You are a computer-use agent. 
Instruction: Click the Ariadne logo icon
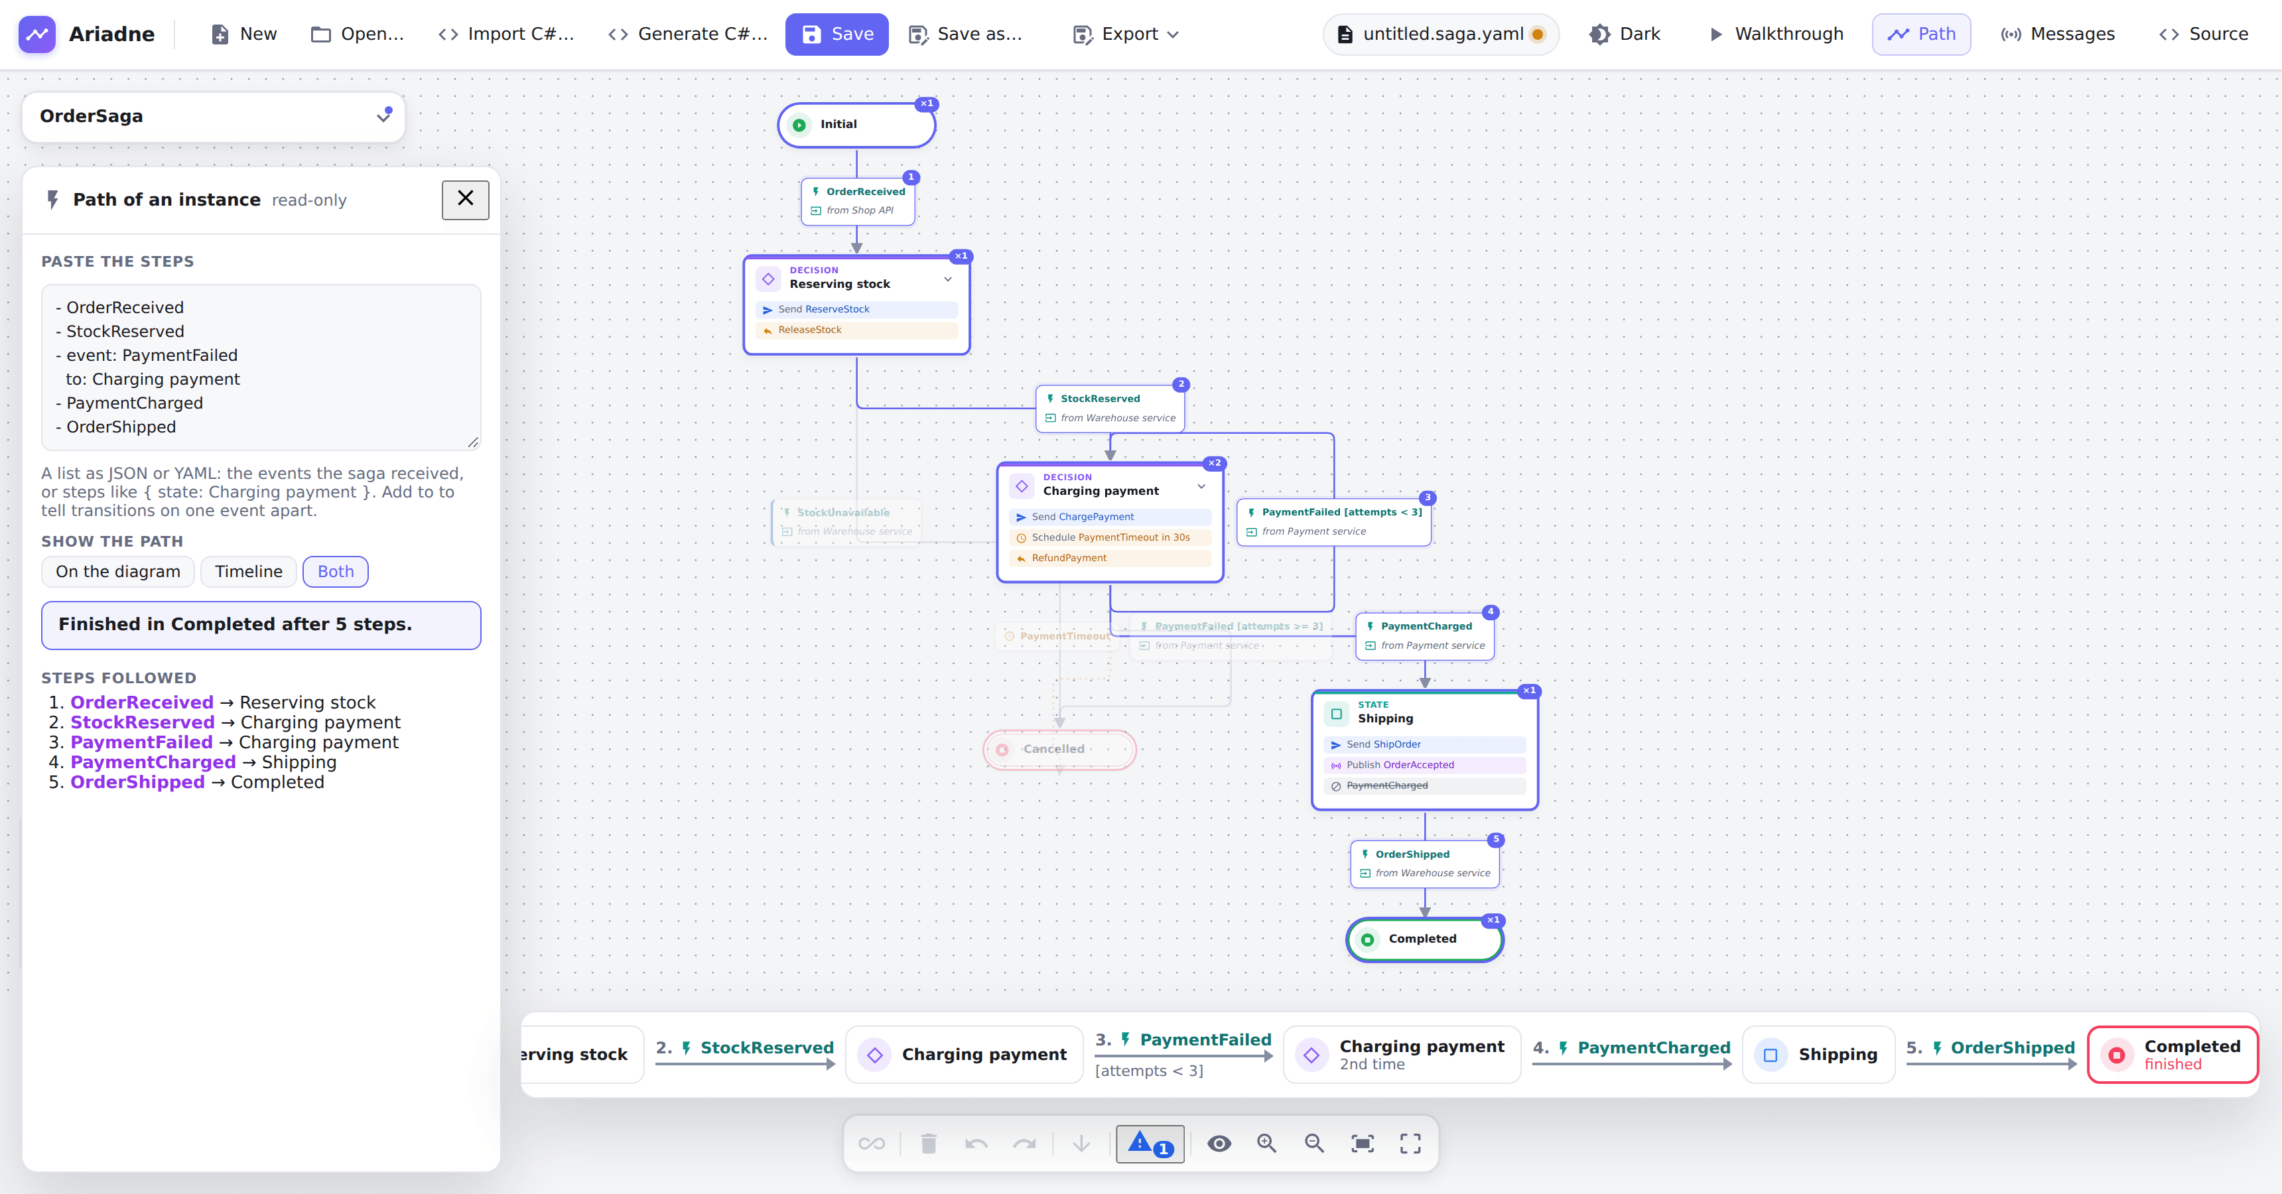click(37, 34)
